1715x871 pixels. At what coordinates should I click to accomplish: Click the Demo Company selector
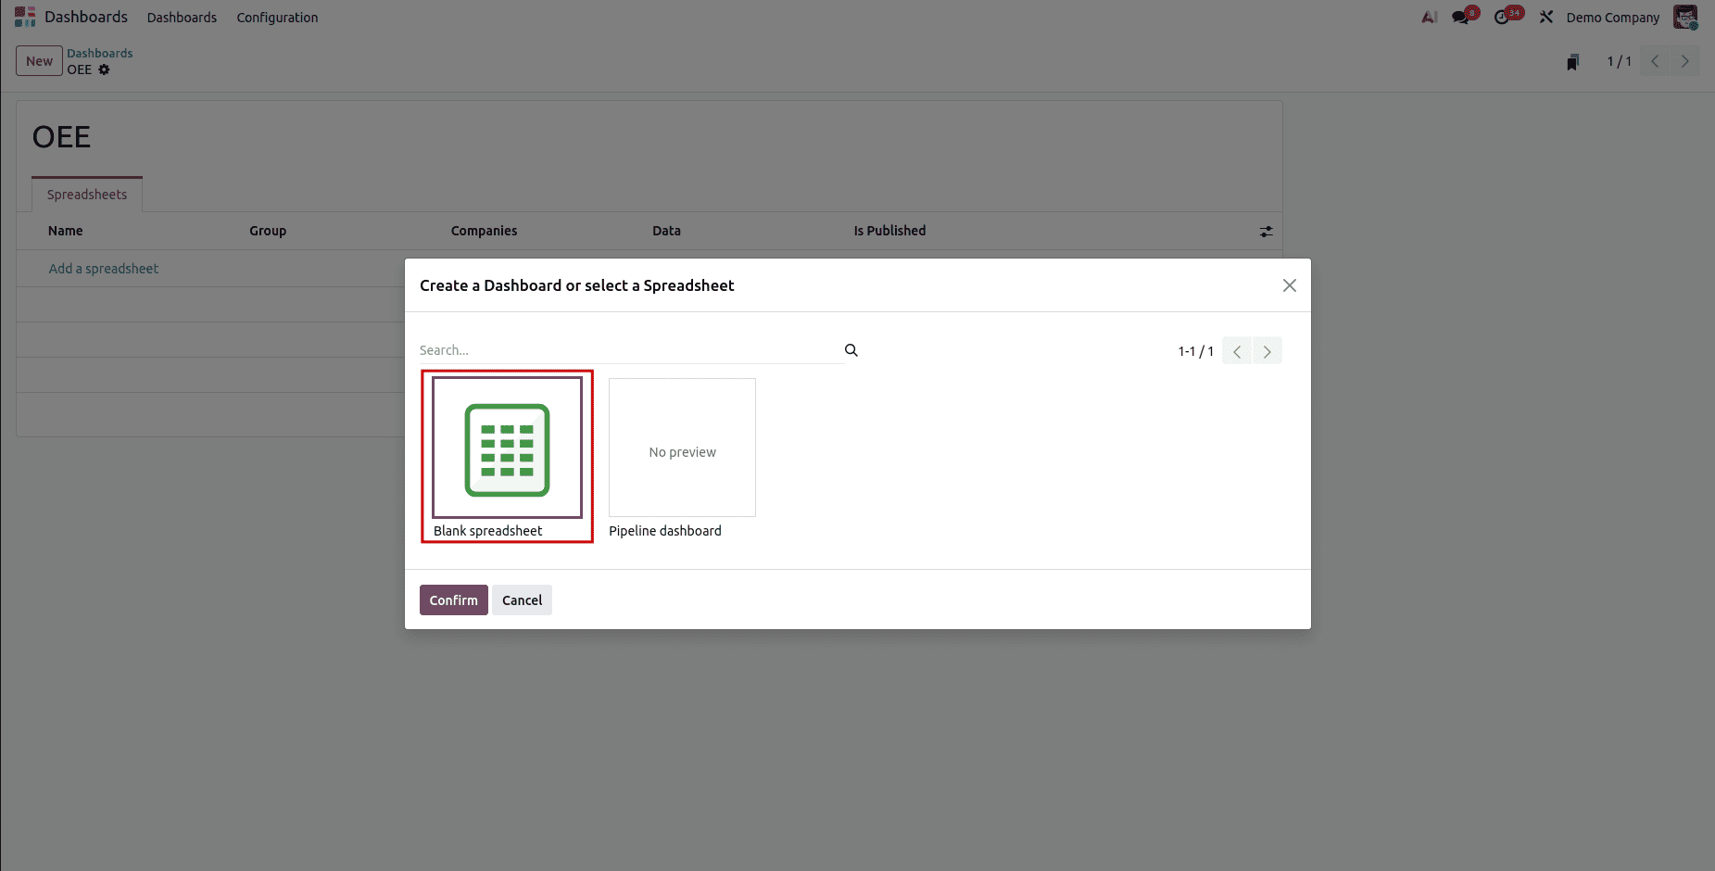click(1612, 17)
